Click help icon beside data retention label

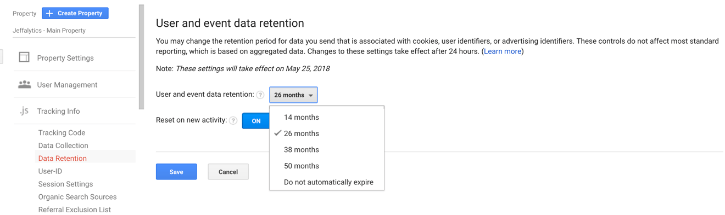[260, 95]
